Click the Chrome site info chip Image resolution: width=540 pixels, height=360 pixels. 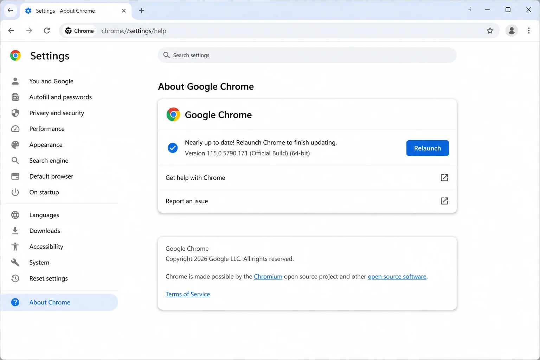click(79, 31)
